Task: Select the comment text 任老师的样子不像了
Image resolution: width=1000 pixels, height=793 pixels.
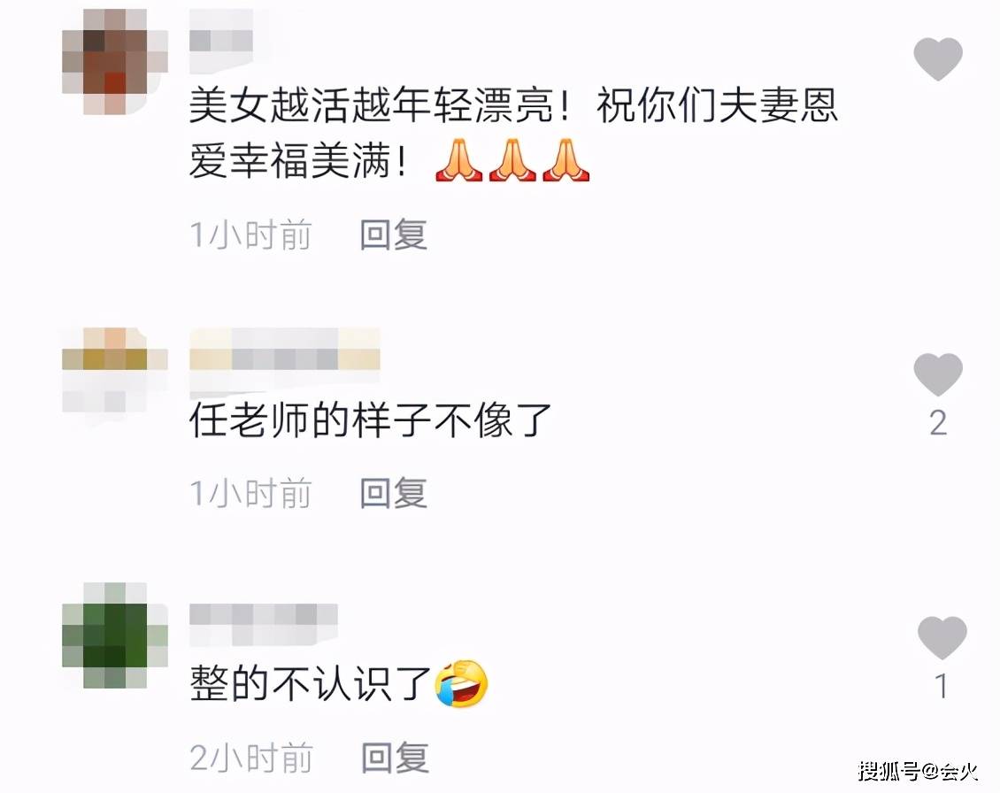Action: coord(370,420)
